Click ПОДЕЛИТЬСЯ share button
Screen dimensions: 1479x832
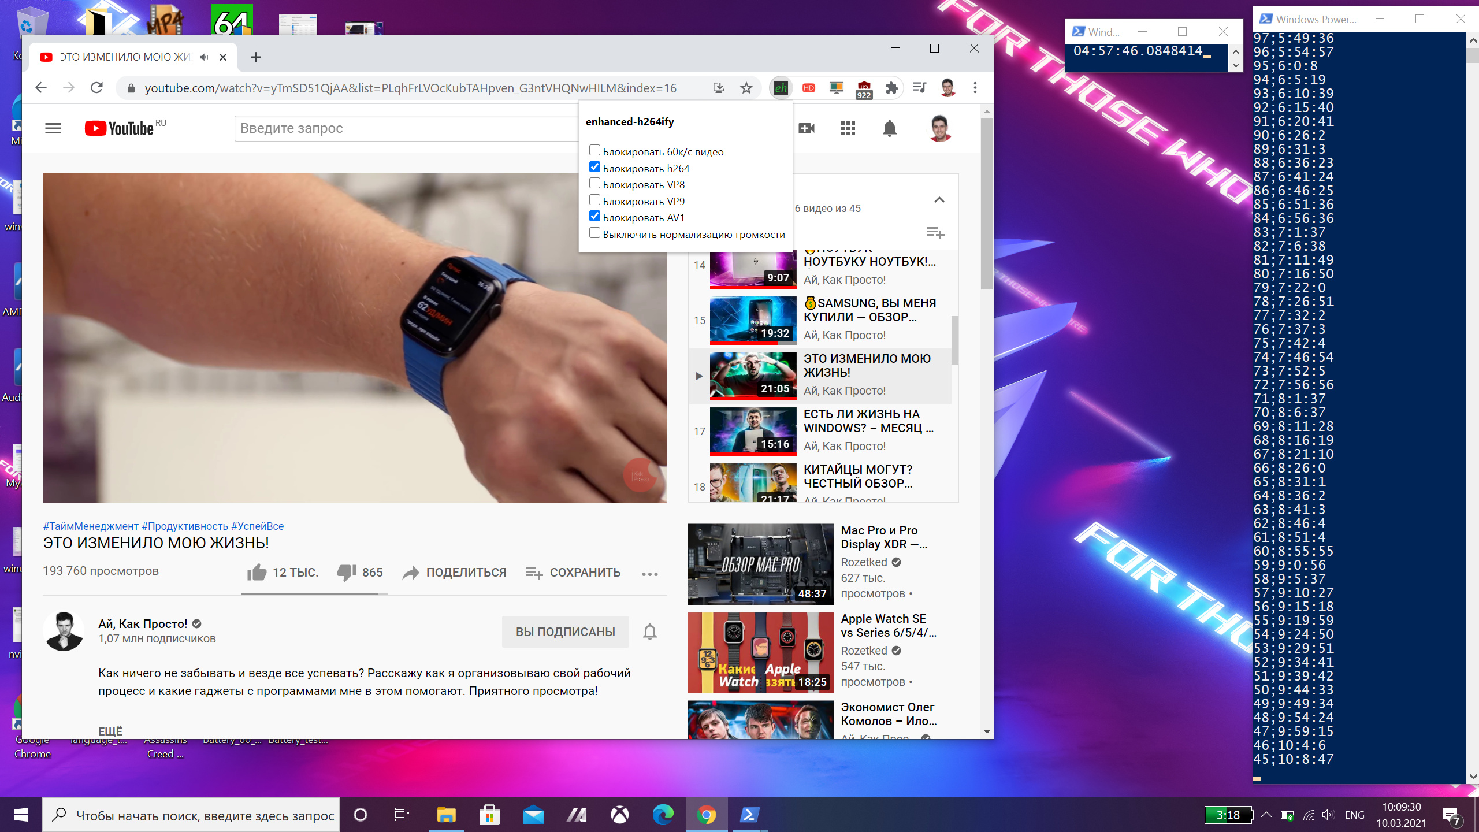click(x=455, y=573)
